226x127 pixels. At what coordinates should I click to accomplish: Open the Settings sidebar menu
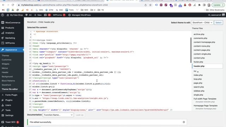pos(12,115)
